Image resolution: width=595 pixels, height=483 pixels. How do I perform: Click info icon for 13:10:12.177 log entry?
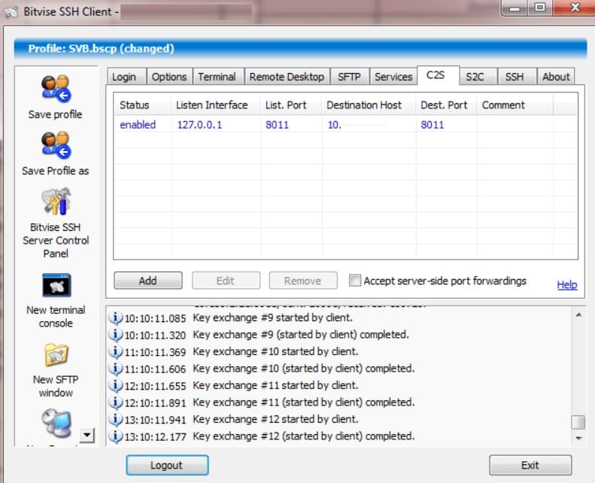(x=115, y=436)
